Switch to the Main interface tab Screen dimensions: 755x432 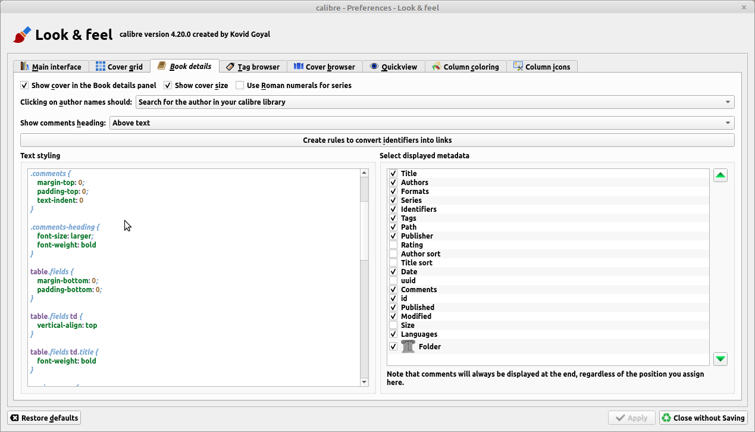click(51, 67)
